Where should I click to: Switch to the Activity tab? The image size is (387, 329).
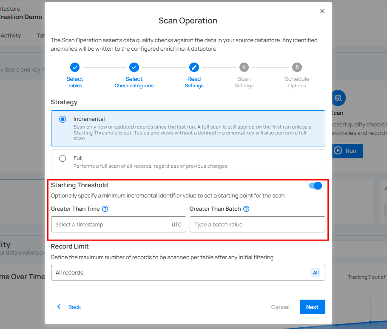11,36
